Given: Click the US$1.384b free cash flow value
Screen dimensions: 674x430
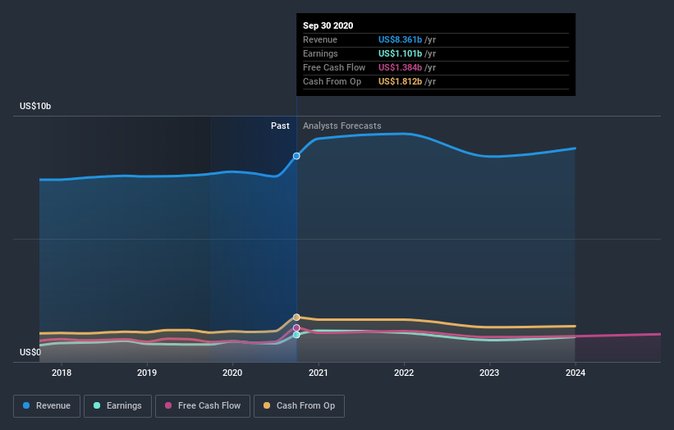Looking at the screenshot, I should tap(400, 67).
